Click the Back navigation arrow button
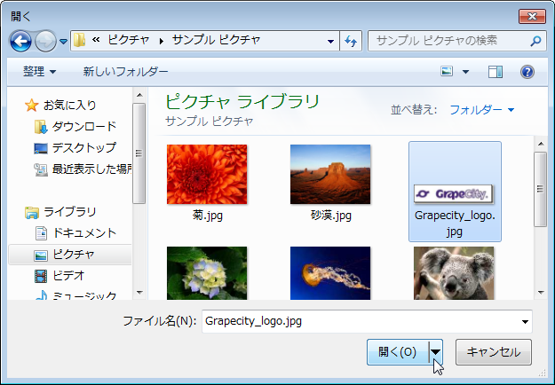The width and height of the screenshot is (555, 385). point(21,41)
